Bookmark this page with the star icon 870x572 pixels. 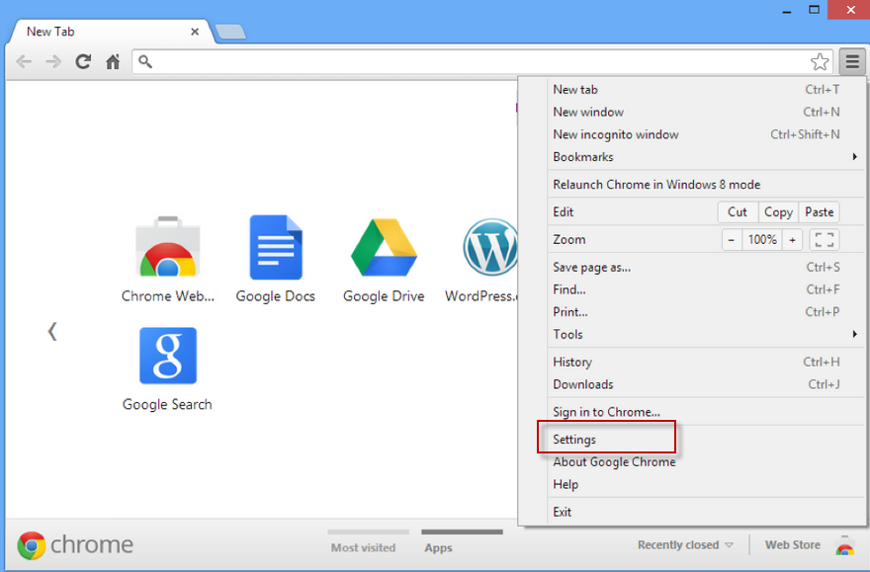(x=820, y=61)
